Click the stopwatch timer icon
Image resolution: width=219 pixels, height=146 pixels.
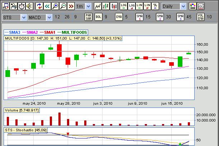click(21, 6)
